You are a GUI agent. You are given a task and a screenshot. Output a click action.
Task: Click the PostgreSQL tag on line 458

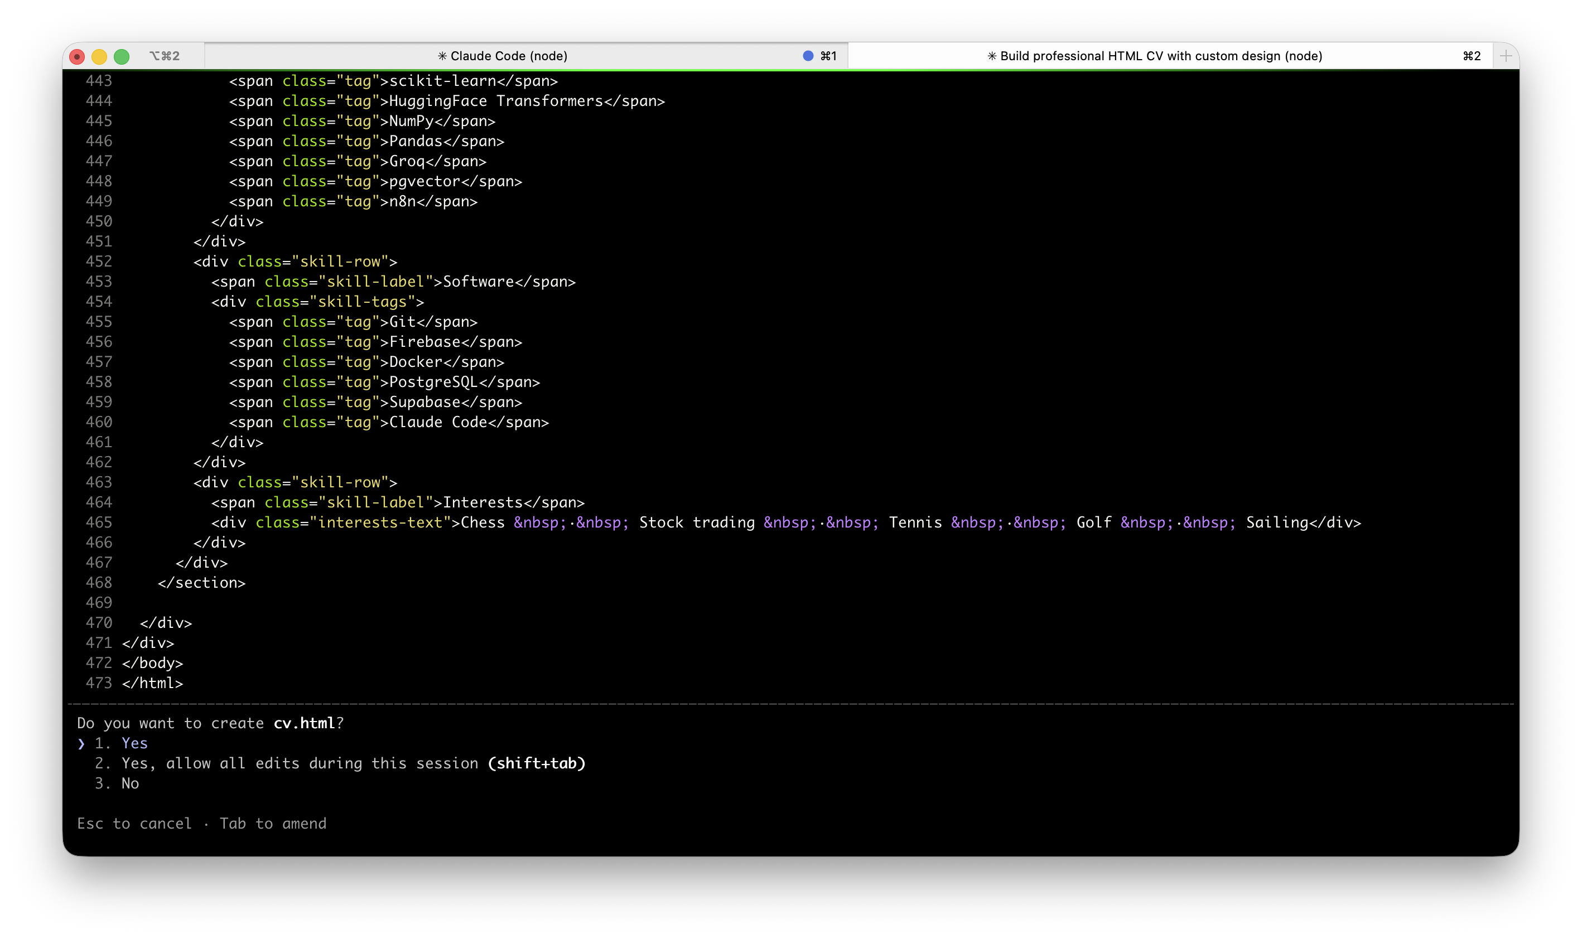pos(384,382)
